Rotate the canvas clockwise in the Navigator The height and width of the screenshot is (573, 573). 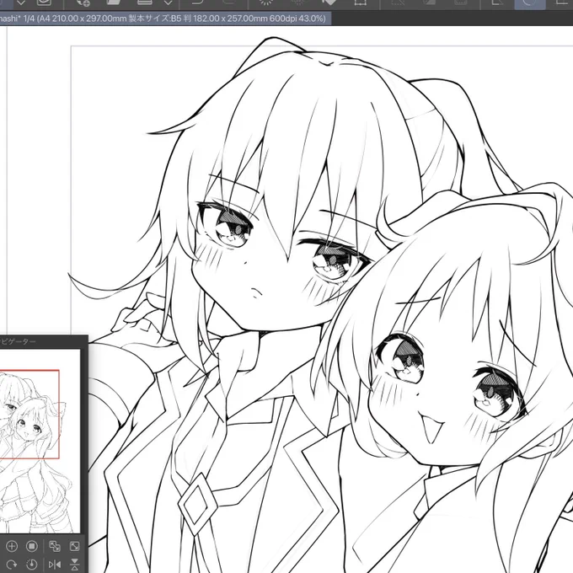tap(12, 565)
